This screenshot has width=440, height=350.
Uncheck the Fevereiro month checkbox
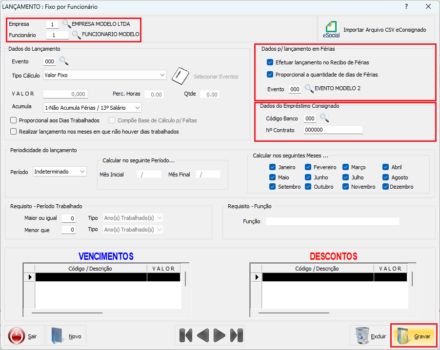[308, 167]
